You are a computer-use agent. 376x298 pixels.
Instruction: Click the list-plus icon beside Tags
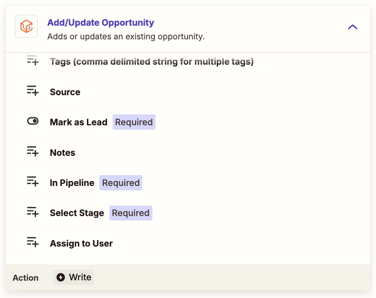[x=32, y=60]
